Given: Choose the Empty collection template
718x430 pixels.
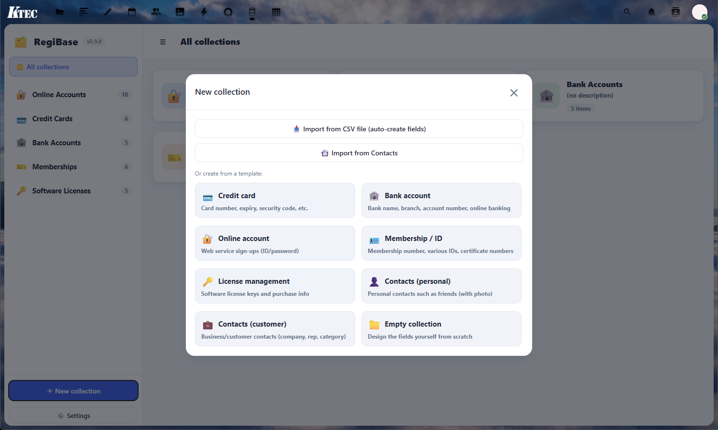Looking at the screenshot, I should 441,329.
